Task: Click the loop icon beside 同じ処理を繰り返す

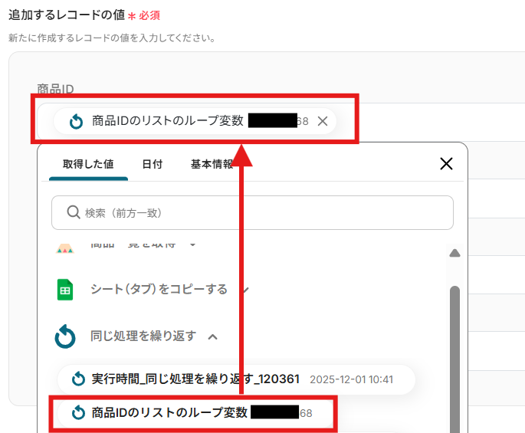Action: click(x=65, y=336)
